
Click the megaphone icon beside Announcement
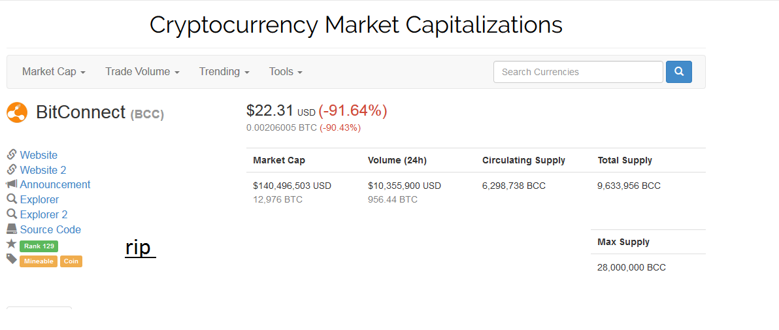pyautogui.click(x=12, y=184)
